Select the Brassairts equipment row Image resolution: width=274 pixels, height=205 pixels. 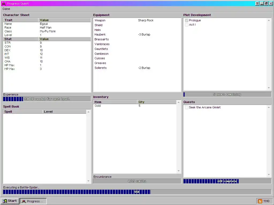137,40
